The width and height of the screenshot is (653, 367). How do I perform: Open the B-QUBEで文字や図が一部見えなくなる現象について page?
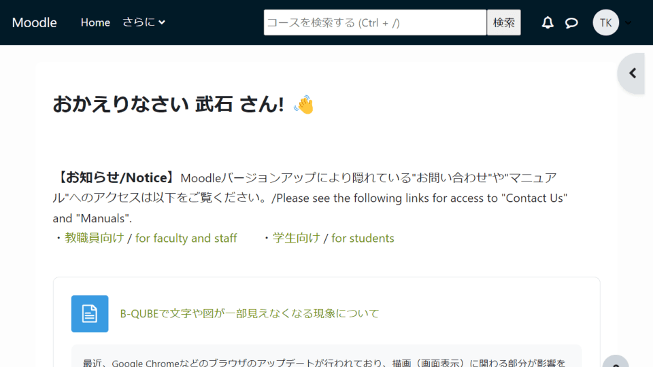coord(250,314)
